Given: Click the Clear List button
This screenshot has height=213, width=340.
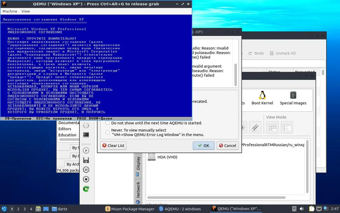Looking at the screenshot, I should pos(113,145).
